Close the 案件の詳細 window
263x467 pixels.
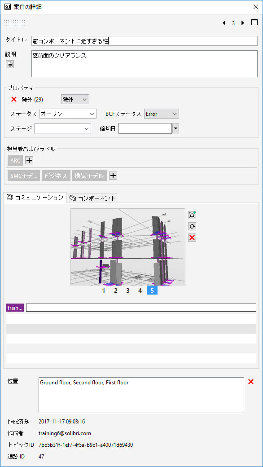point(255,7)
